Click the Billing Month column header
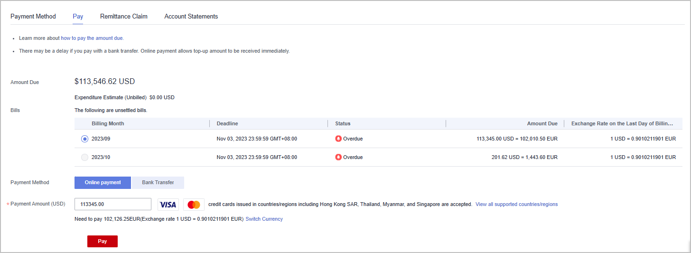The height and width of the screenshot is (253, 691). pyautogui.click(x=108, y=123)
